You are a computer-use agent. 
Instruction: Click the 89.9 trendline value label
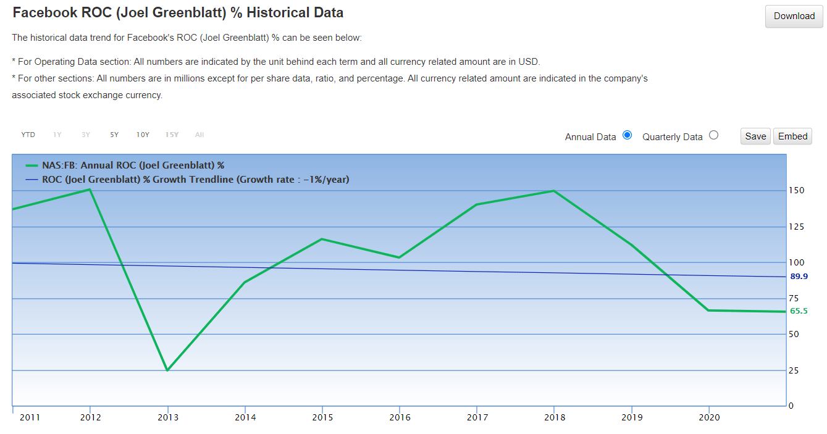(x=799, y=277)
